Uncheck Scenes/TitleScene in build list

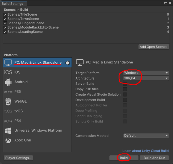point(5,15)
